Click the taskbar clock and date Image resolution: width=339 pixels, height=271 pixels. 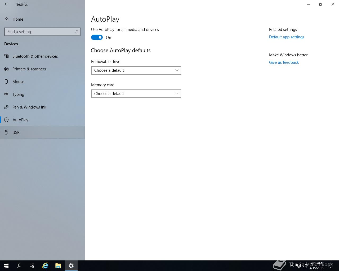[316, 266]
